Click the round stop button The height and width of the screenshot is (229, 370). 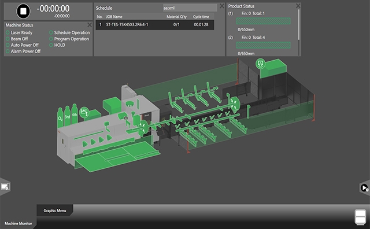click(23, 11)
